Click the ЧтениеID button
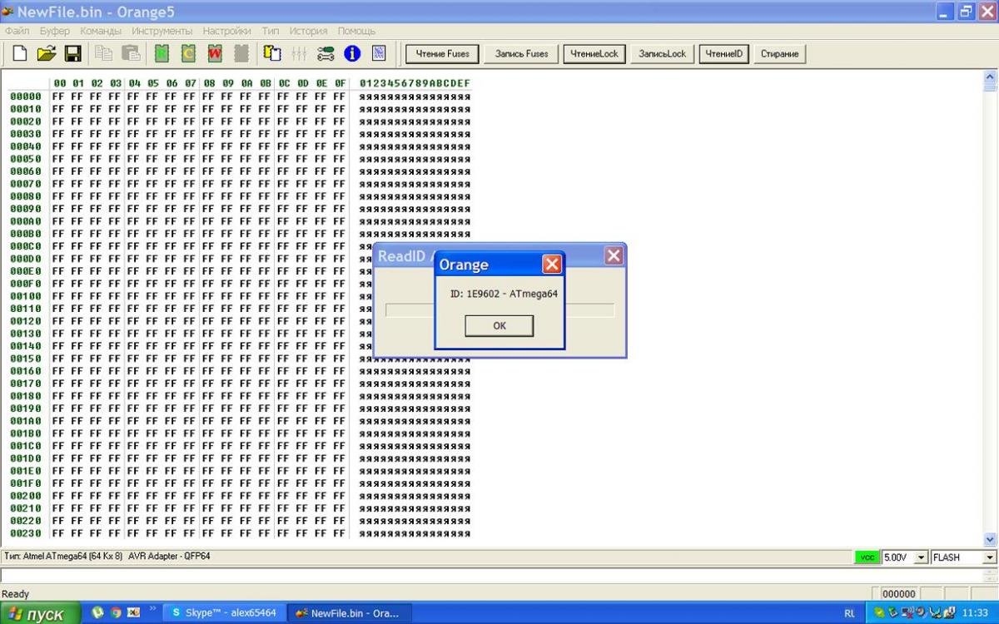Image resolution: width=999 pixels, height=624 pixels. (x=724, y=54)
